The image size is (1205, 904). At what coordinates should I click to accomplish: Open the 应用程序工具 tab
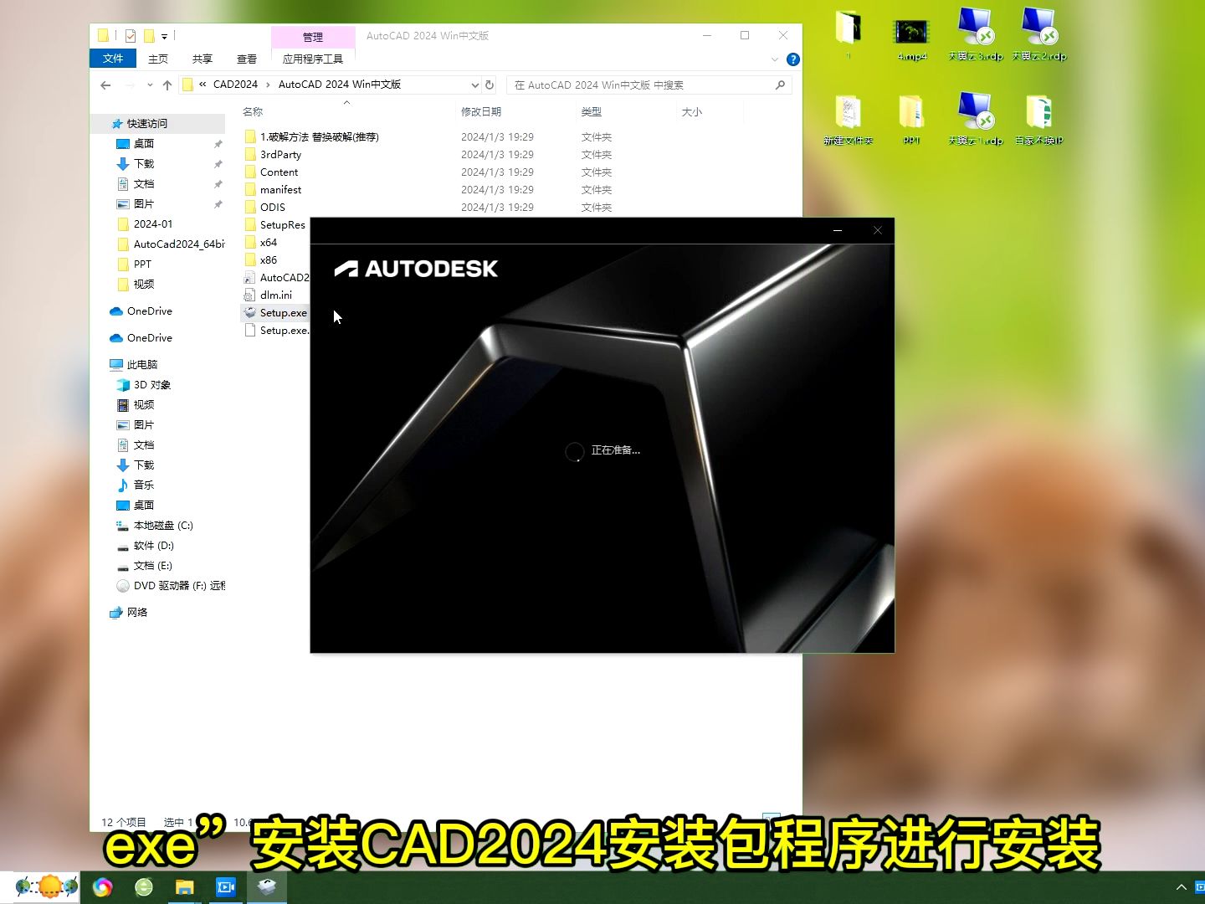pos(312,59)
